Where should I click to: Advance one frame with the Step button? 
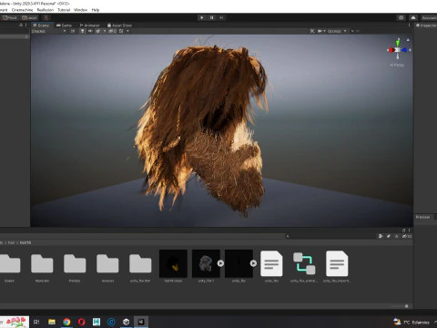click(x=221, y=17)
